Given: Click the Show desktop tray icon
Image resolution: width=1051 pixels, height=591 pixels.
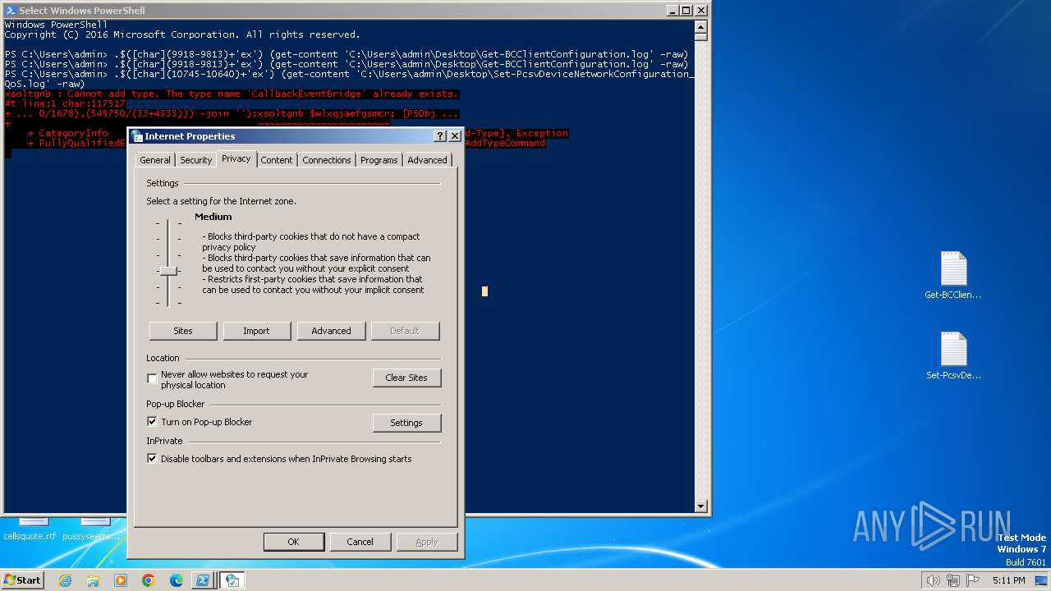Looking at the screenshot, I should coord(1041,580).
